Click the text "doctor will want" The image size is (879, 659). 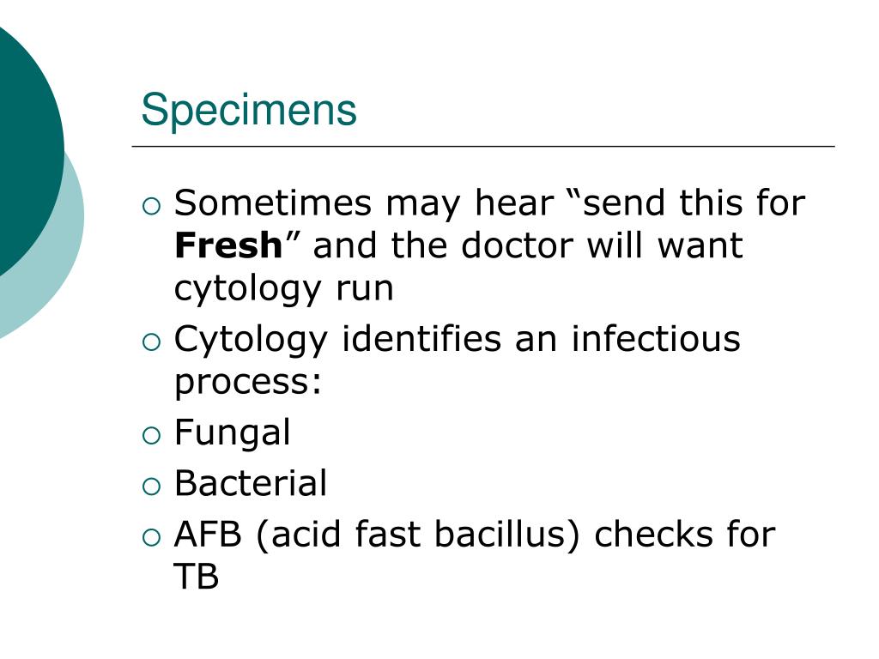(602, 245)
